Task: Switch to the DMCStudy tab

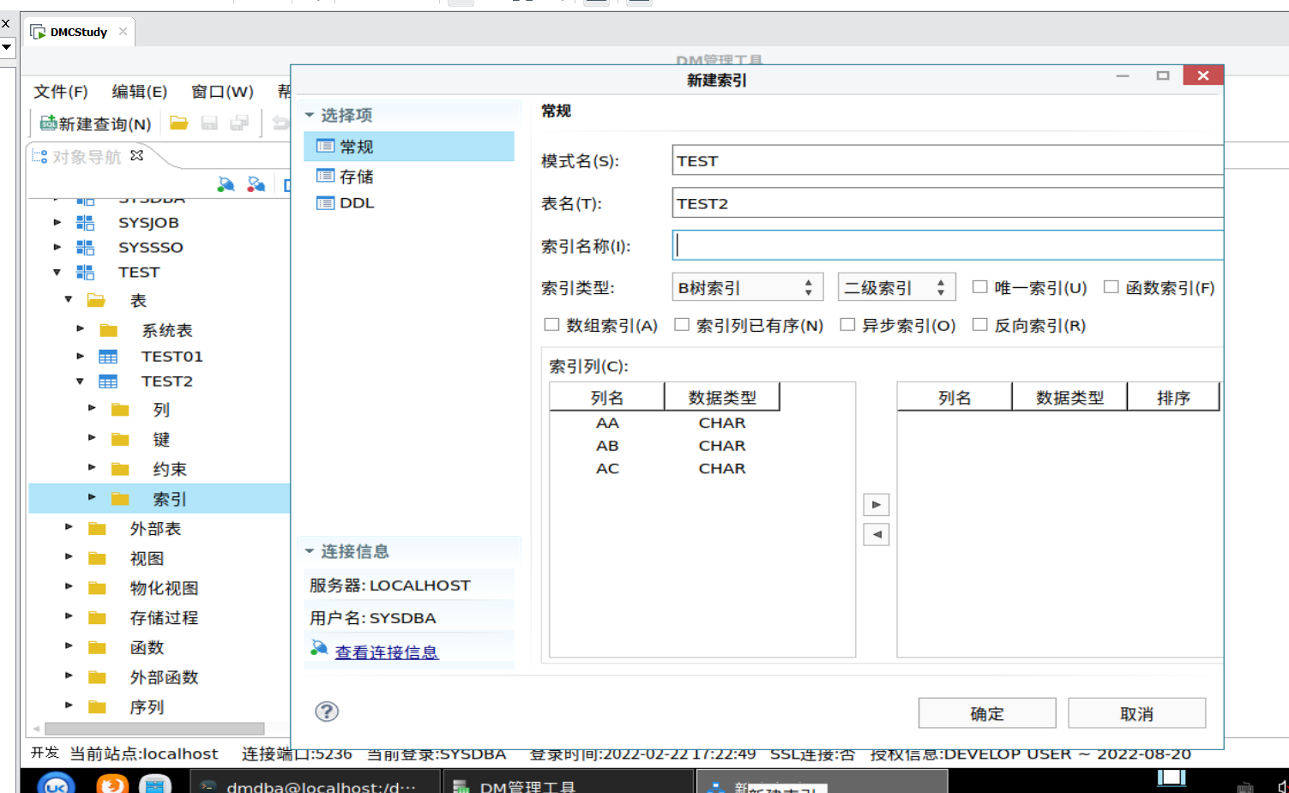Action: 77,31
